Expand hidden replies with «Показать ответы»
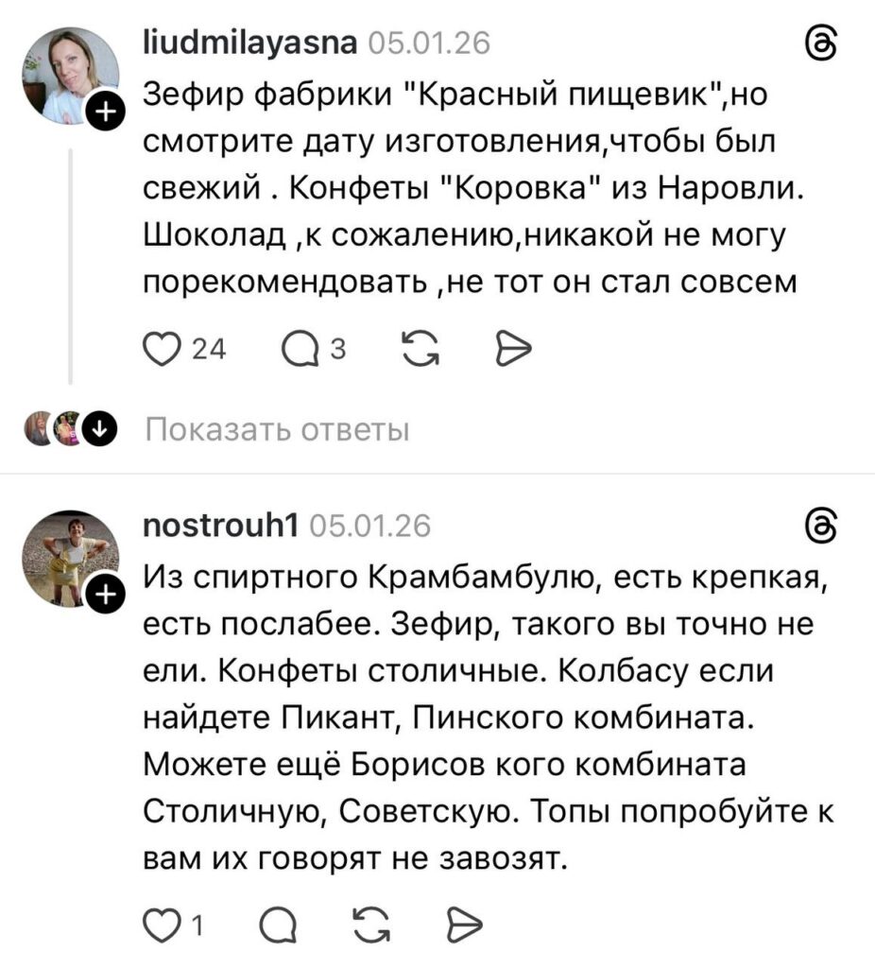875x968 pixels. click(x=278, y=430)
